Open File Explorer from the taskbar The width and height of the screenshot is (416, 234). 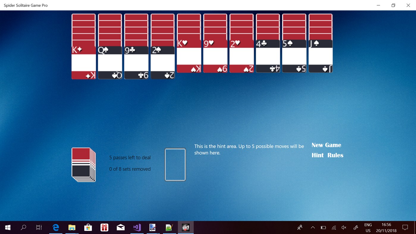pos(72,227)
